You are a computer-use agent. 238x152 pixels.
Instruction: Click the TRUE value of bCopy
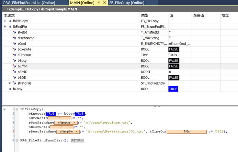click(x=173, y=89)
